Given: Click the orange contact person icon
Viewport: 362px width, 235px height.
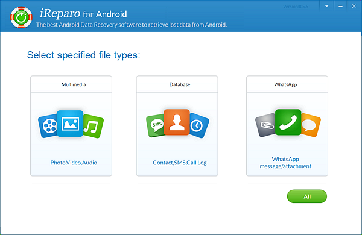Looking at the screenshot, I should coord(177,122).
